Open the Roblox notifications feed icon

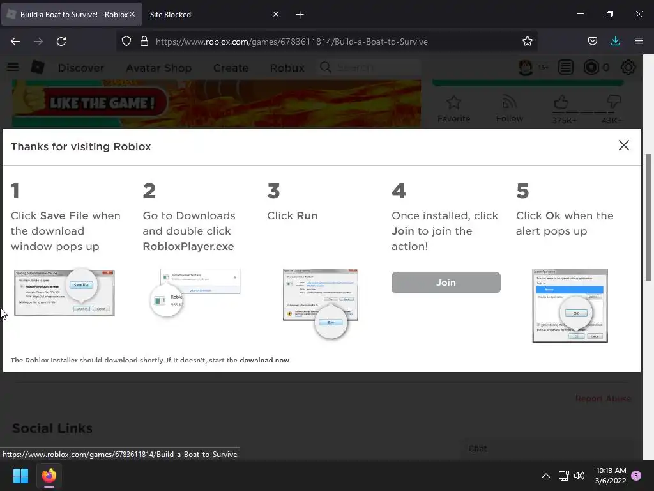566,67
